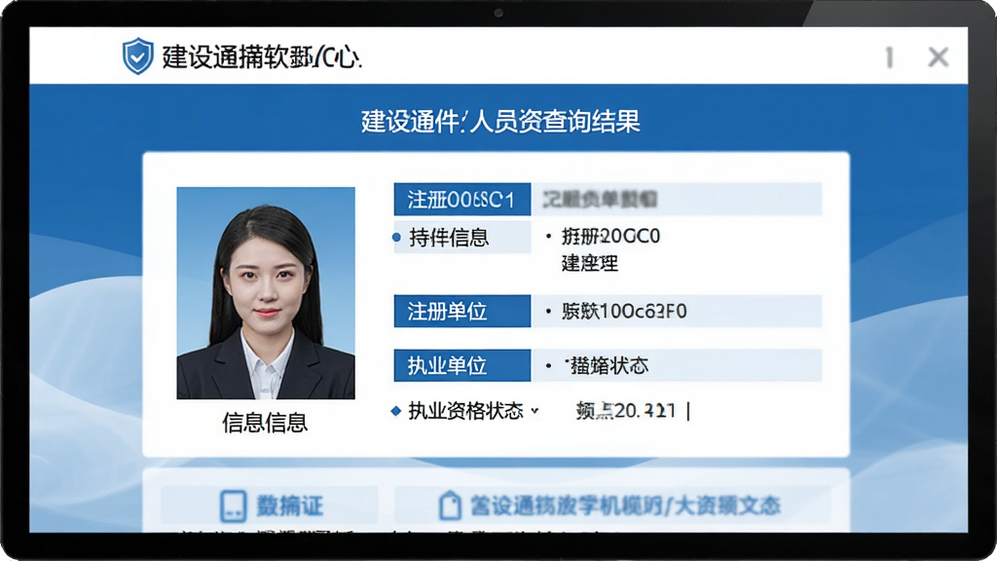Click the 信息信息 caption under photo
997x561 pixels.
pyautogui.click(x=265, y=423)
